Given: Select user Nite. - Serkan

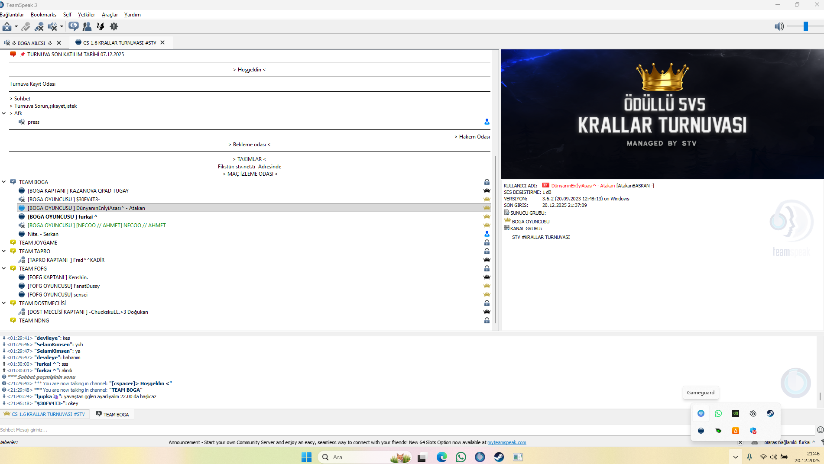Looking at the screenshot, I should pyautogui.click(x=43, y=234).
